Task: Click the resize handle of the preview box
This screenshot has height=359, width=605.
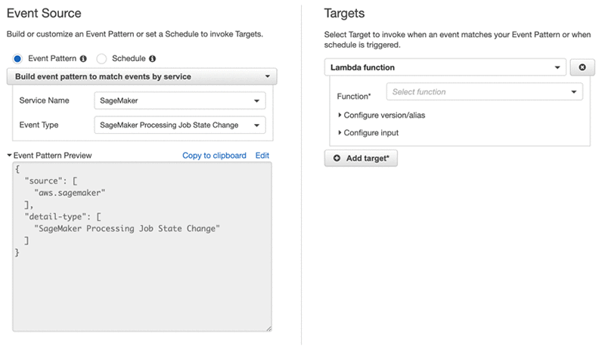Action: click(x=268, y=327)
